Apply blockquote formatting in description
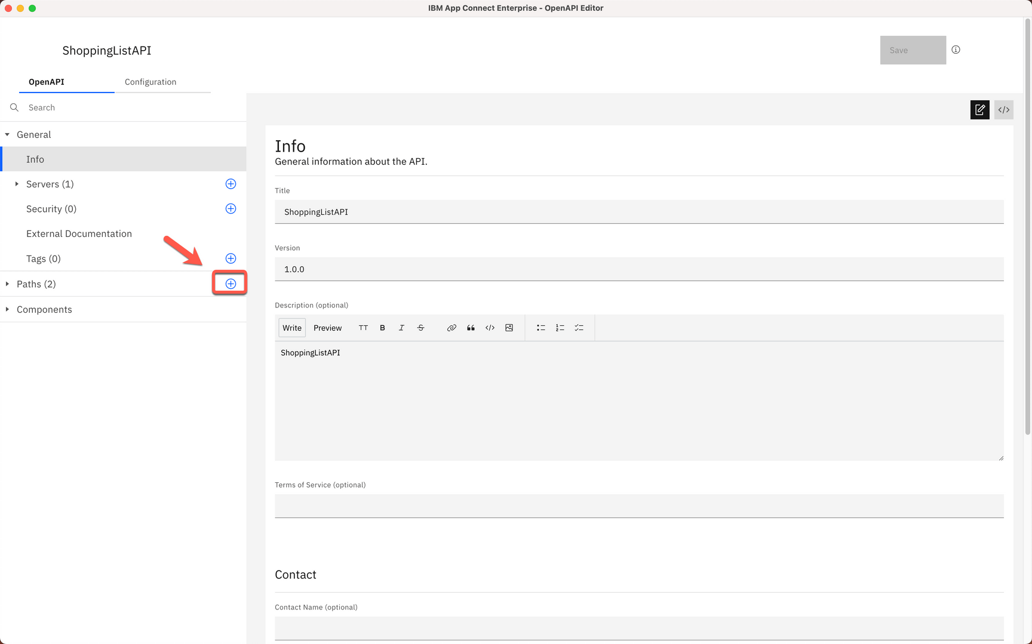 click(x=471, y=328)
